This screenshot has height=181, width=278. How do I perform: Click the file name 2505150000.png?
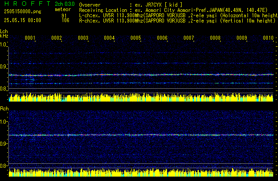tap(23, 11)
